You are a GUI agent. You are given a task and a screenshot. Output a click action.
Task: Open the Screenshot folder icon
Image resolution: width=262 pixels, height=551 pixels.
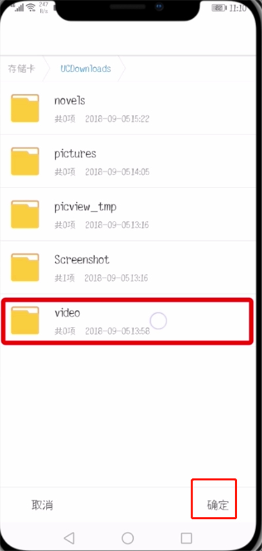tap(25, 267)
